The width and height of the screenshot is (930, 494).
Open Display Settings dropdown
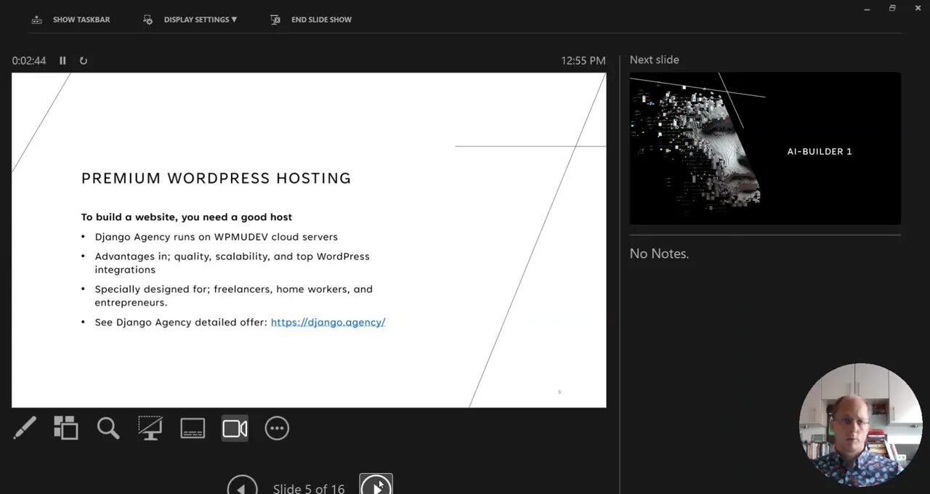point(190,20)
